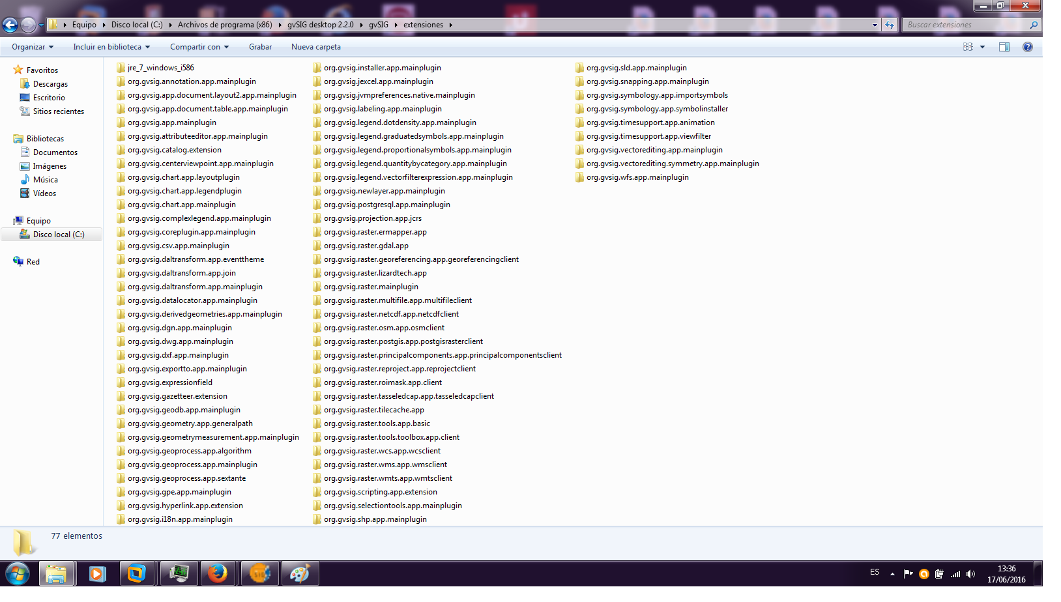Click org.gvsig.snapping.app.mainplugin folder name
The width and height of the screenshot is (1061, 602).
click(x=648, y=81)
